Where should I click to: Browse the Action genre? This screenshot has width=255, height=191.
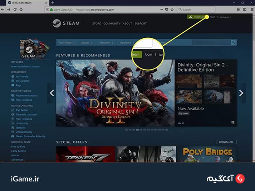pyautogui.click(x=15, y=156)
